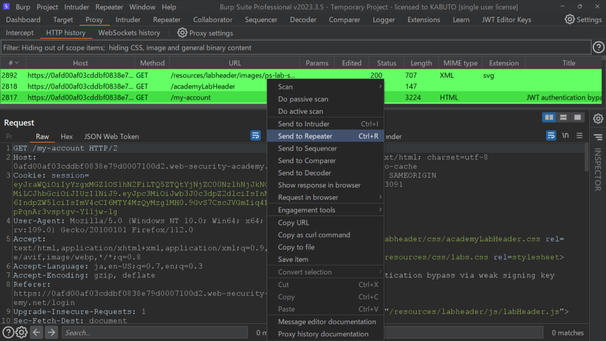The width and height of the screenshot is (606, 341).
Task: Select Copy URL
Action: [x=325, y=223]
